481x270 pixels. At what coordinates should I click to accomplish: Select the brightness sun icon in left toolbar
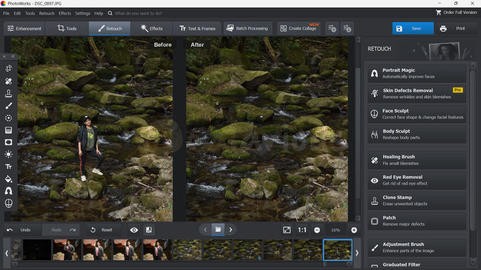coord(9,154)
